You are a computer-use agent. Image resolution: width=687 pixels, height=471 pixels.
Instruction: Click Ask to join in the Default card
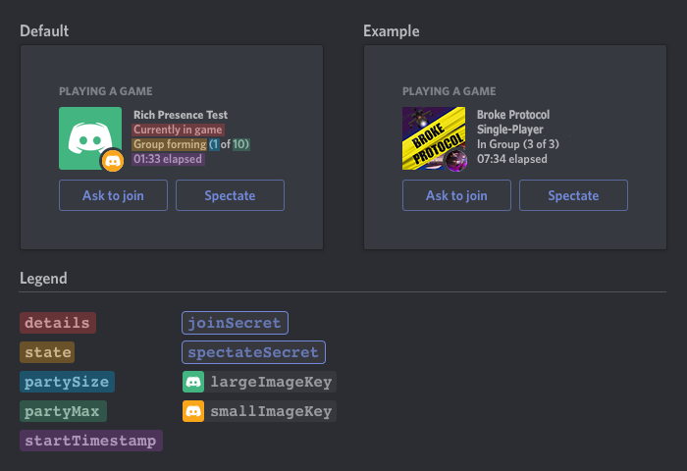114,195
